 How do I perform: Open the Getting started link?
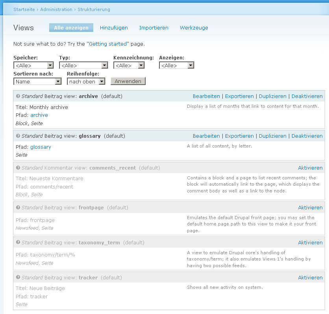coord(108,44)
